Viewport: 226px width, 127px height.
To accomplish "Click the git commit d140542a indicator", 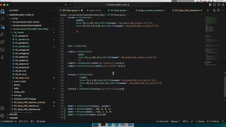I will [8, 121].
